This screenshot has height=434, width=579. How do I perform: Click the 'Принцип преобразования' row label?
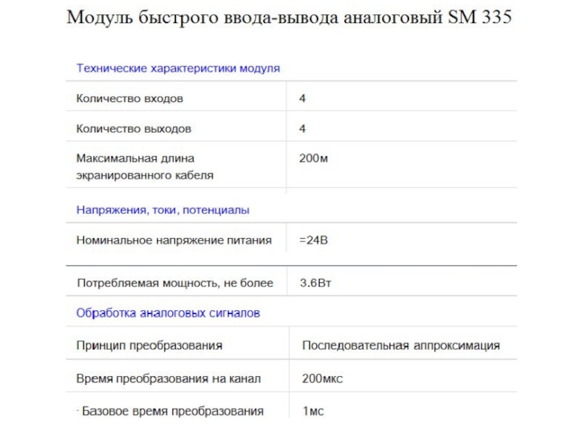[149, 346]
